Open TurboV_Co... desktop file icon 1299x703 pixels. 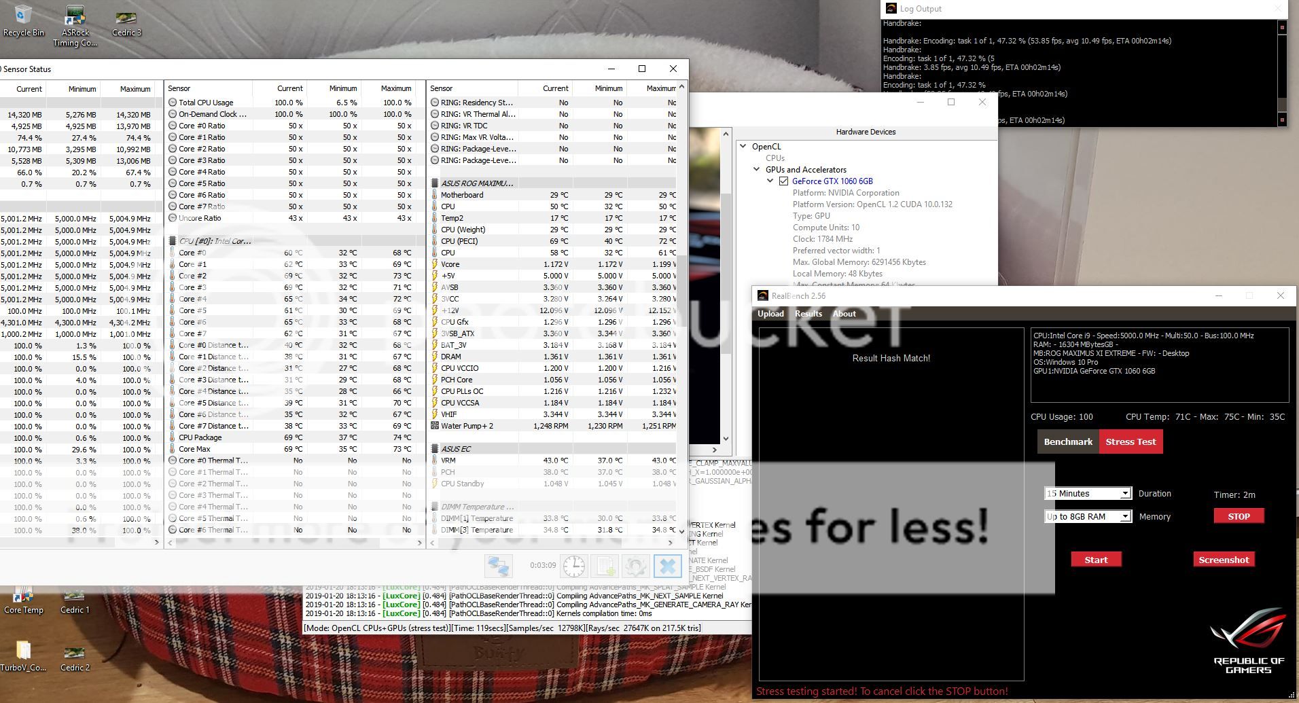coord(23,656)
